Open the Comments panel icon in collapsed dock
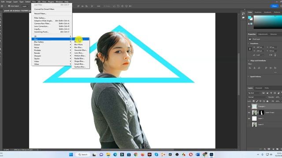Viewport: 282px width, 158px height. pyautogui.click(x=243, y=18)
